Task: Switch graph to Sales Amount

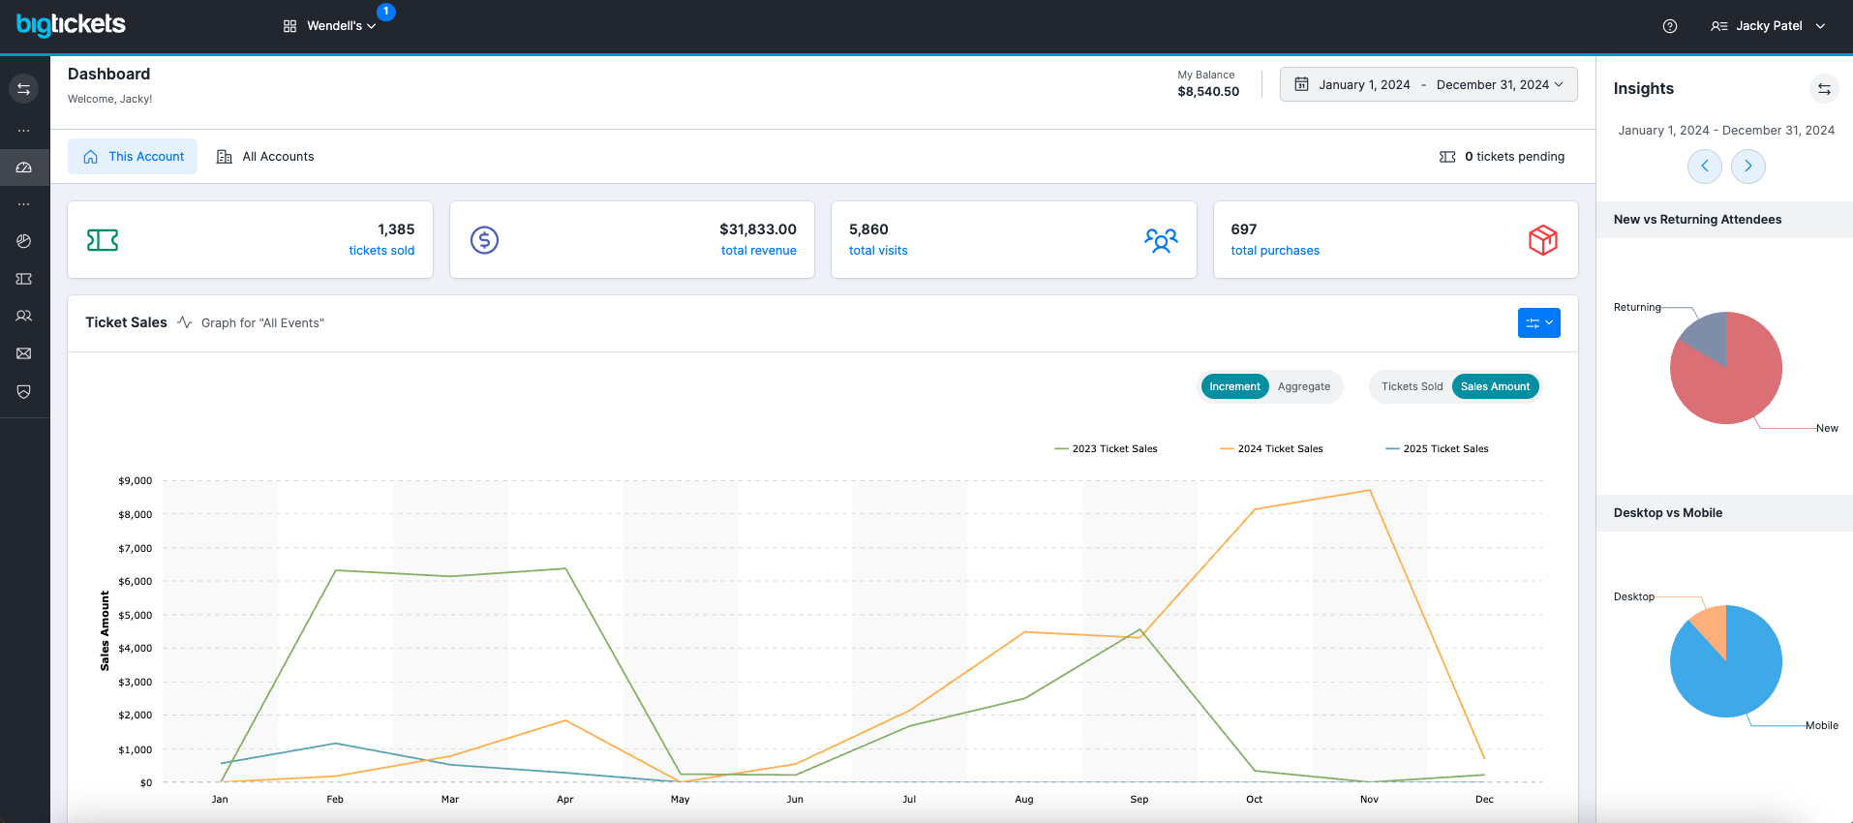Action: point(1496,386)
